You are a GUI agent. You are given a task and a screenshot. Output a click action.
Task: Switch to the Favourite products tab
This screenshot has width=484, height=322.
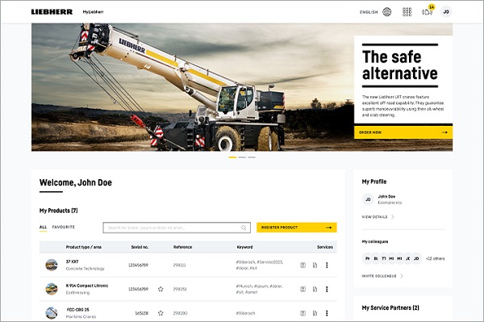pyautogui.click(x=63, y=228)
